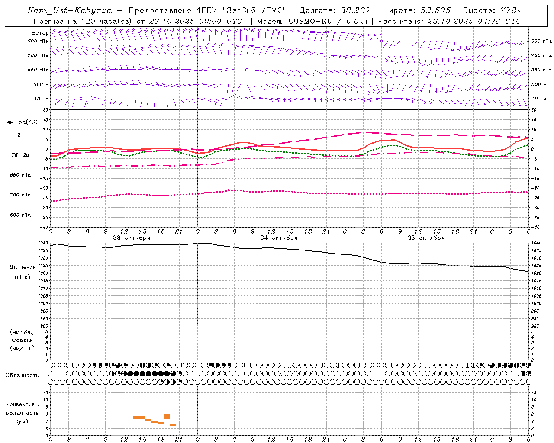Click the Прогноз на 120 часа(ов) text

click(x=83, y=21)
